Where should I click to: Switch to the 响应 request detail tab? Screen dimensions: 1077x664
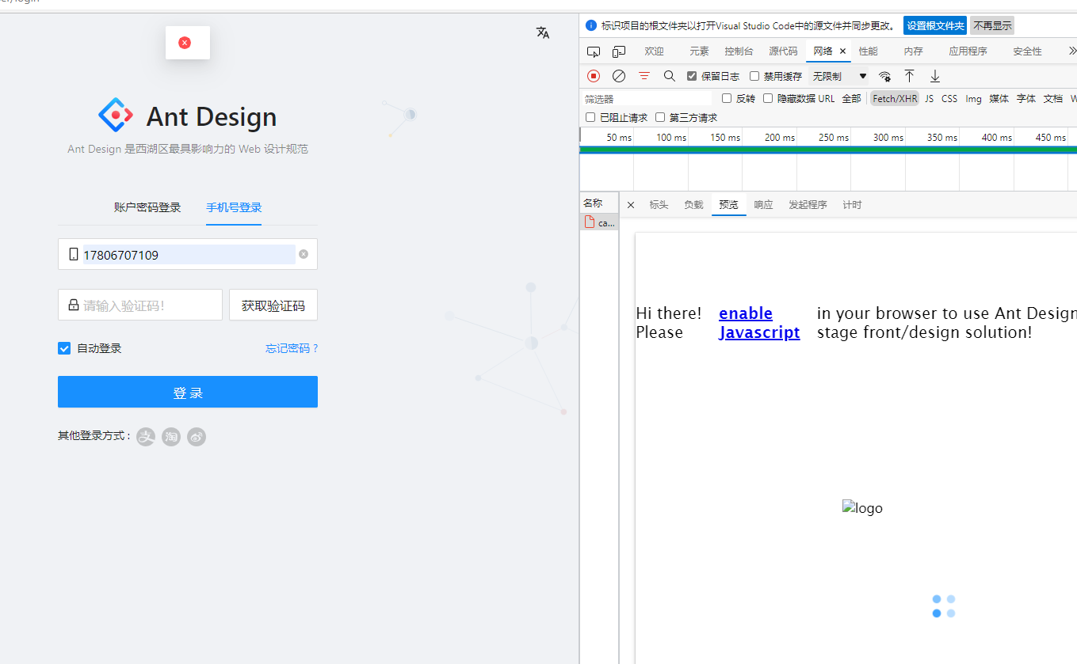point(763,205)
